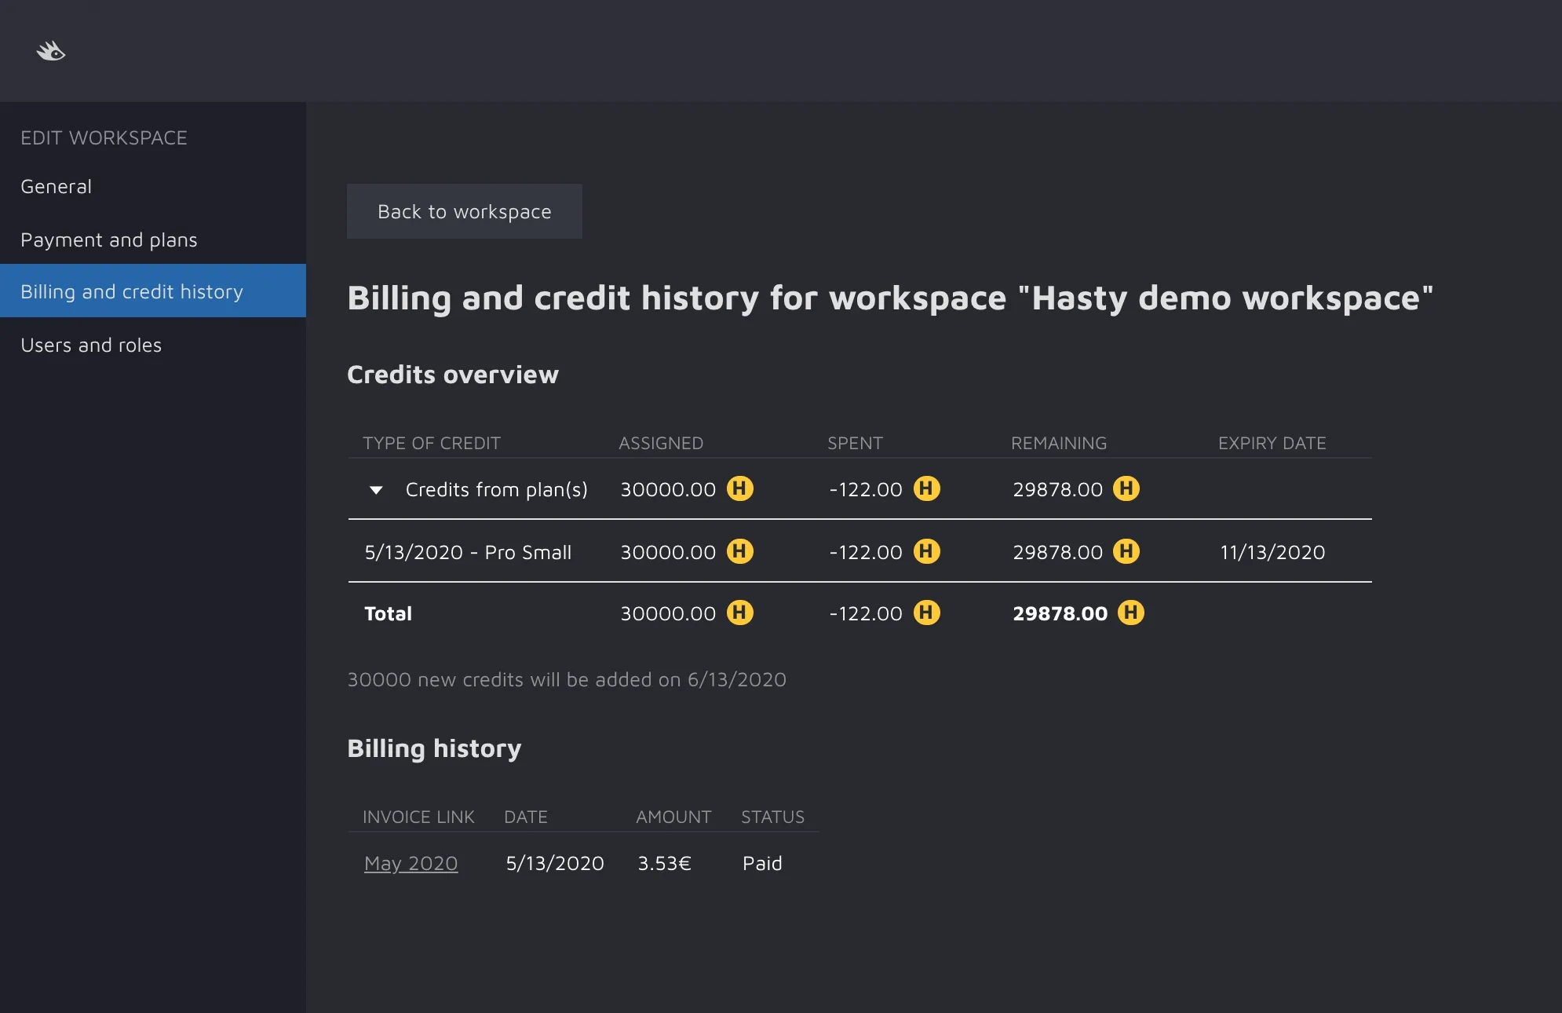Open the General settings section

click(x=56, y=187)
